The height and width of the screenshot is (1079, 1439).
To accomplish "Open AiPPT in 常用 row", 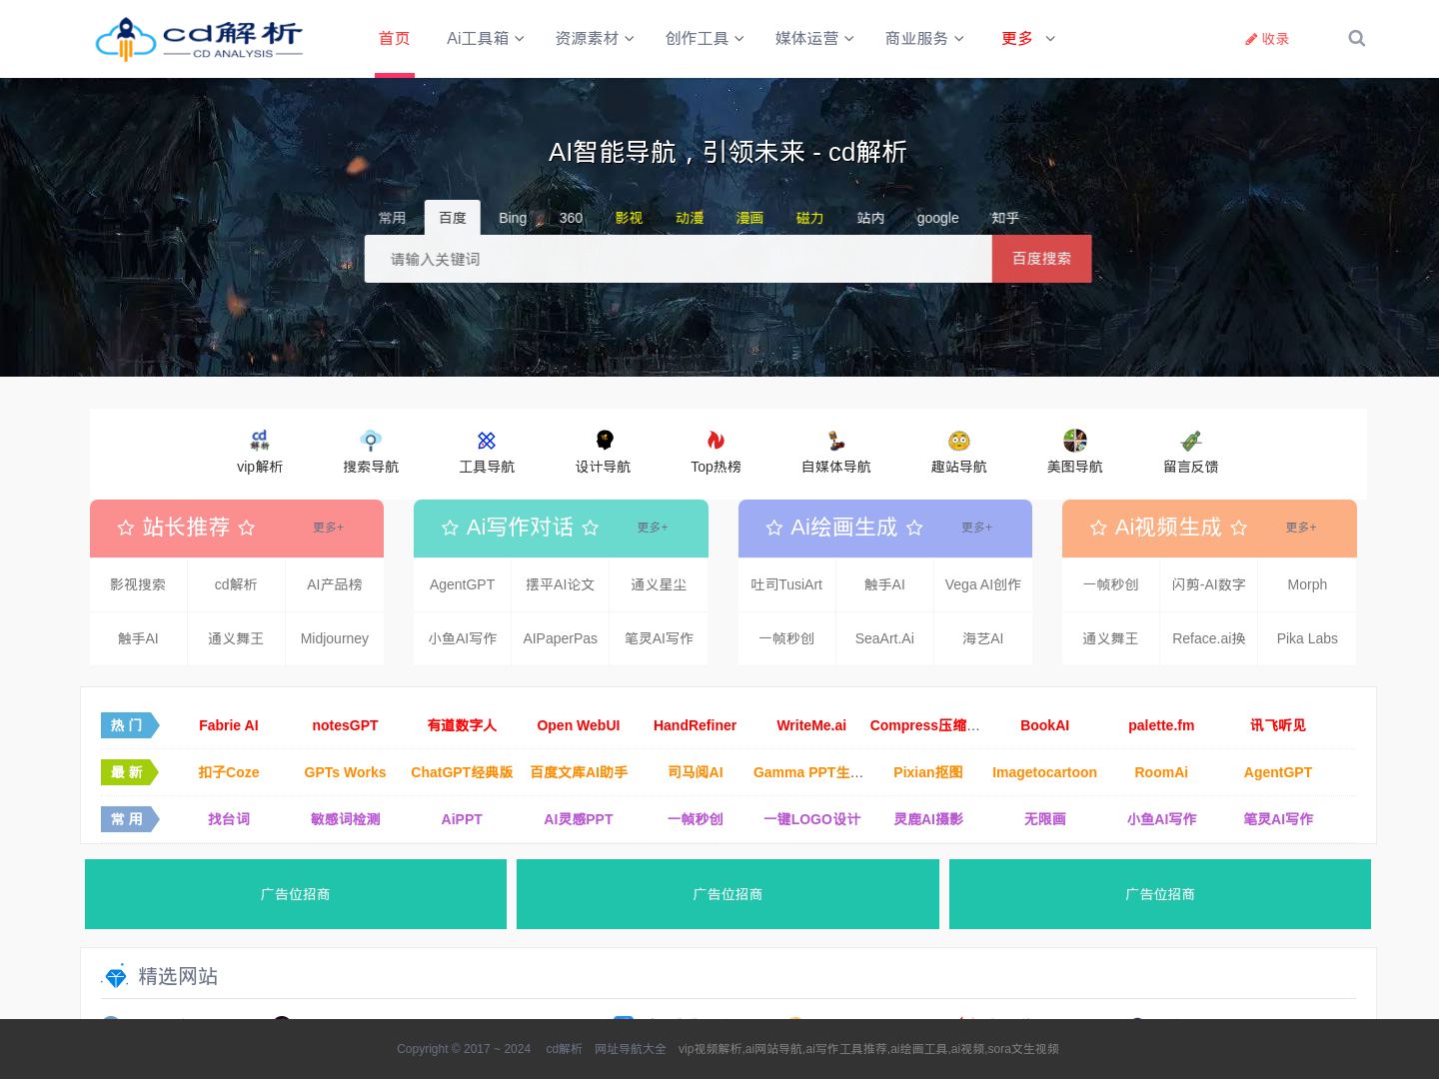I will [462, 819].
